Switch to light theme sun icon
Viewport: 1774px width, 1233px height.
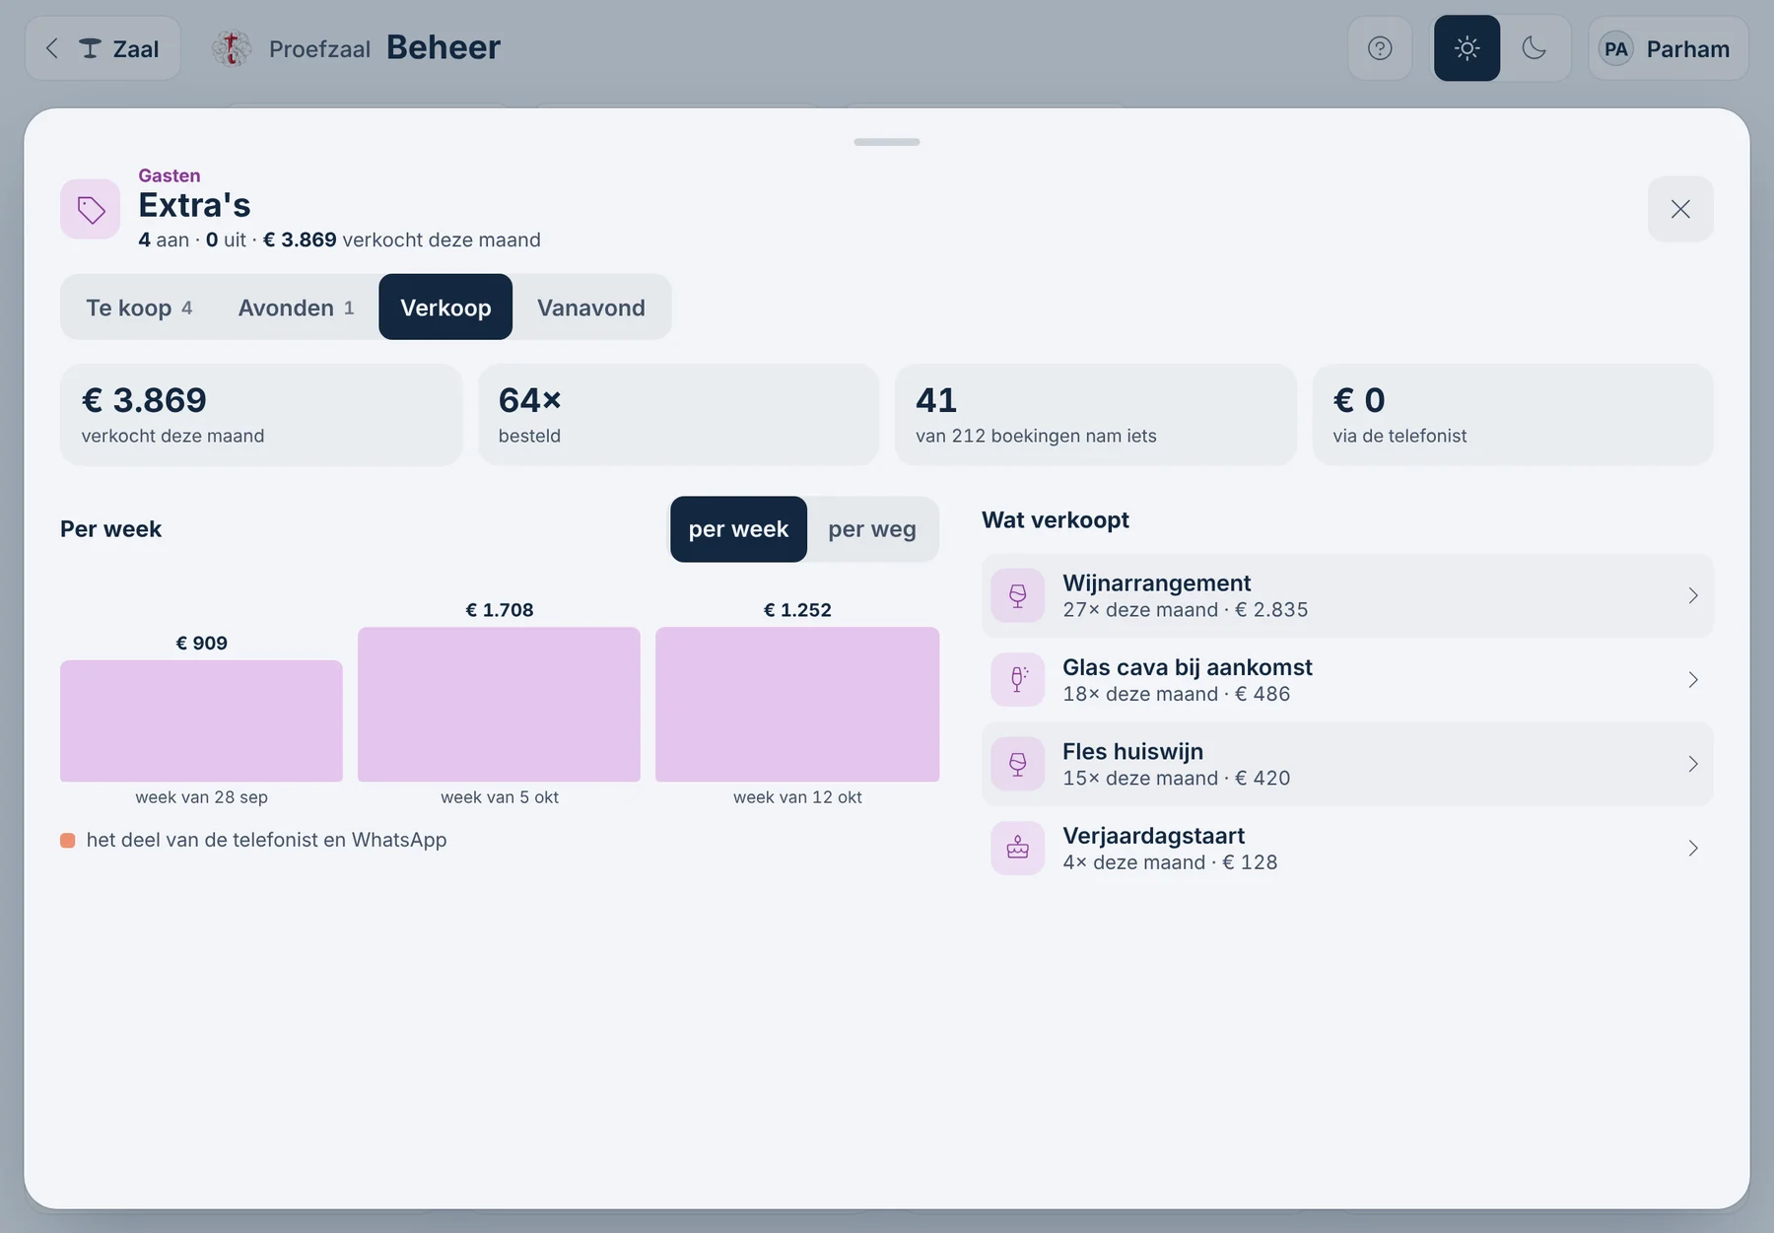(x=1467, y=48)
